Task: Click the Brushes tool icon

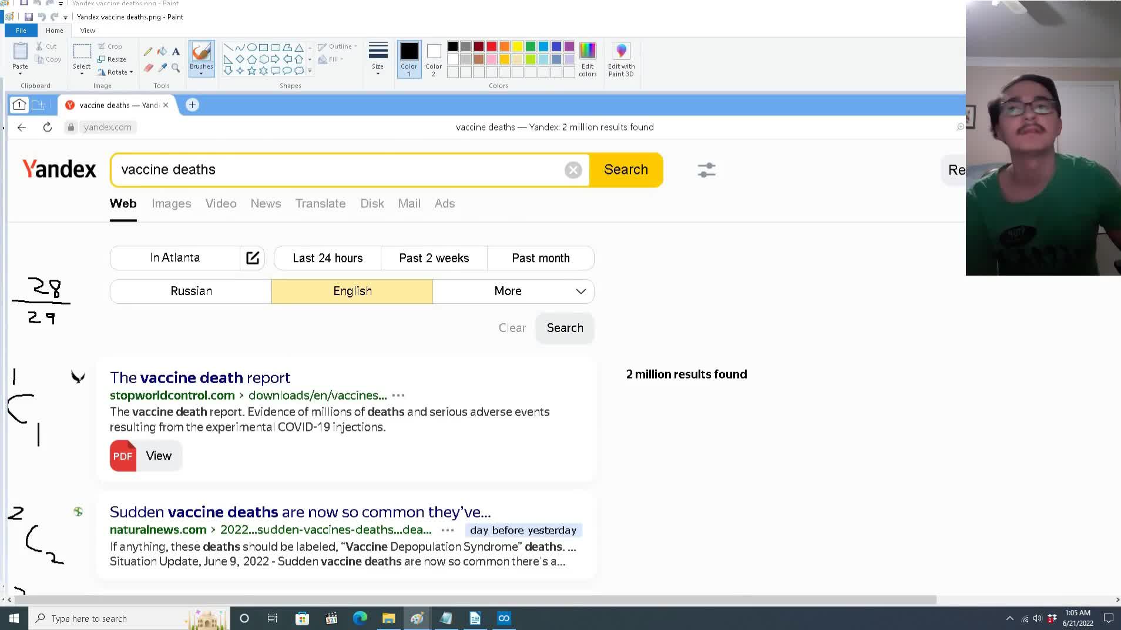Action: [202, 52]
